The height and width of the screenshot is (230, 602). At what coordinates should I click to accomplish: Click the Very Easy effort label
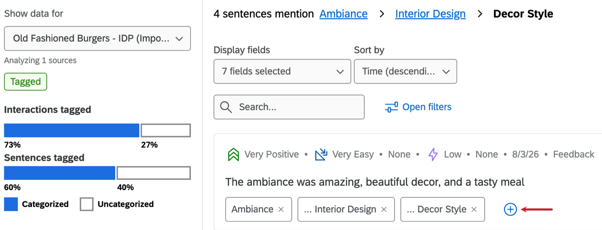353,154
